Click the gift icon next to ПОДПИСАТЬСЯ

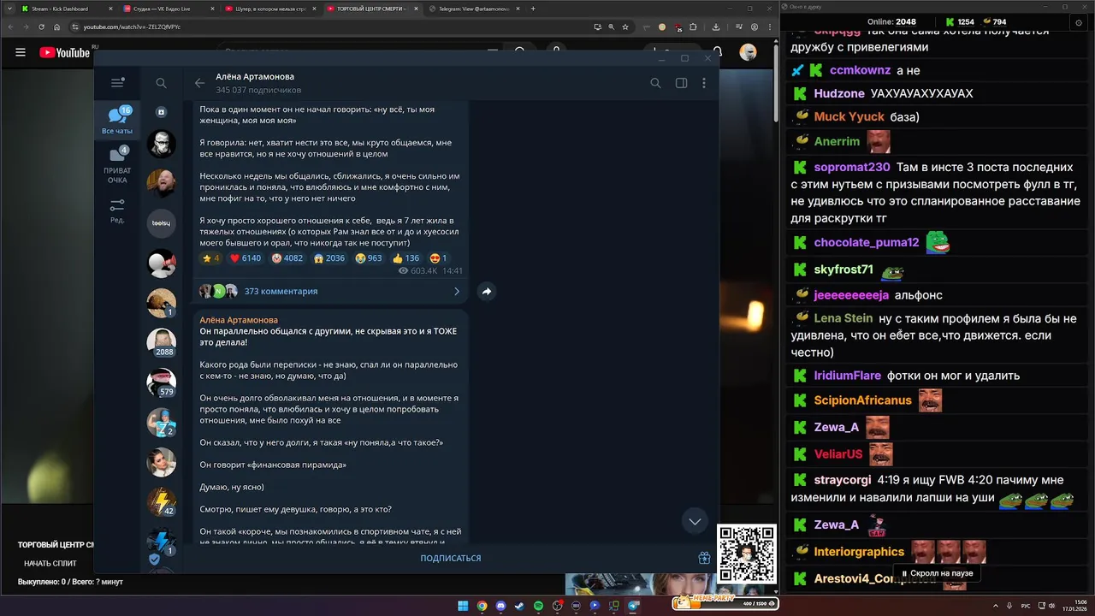tap(704, 558)
